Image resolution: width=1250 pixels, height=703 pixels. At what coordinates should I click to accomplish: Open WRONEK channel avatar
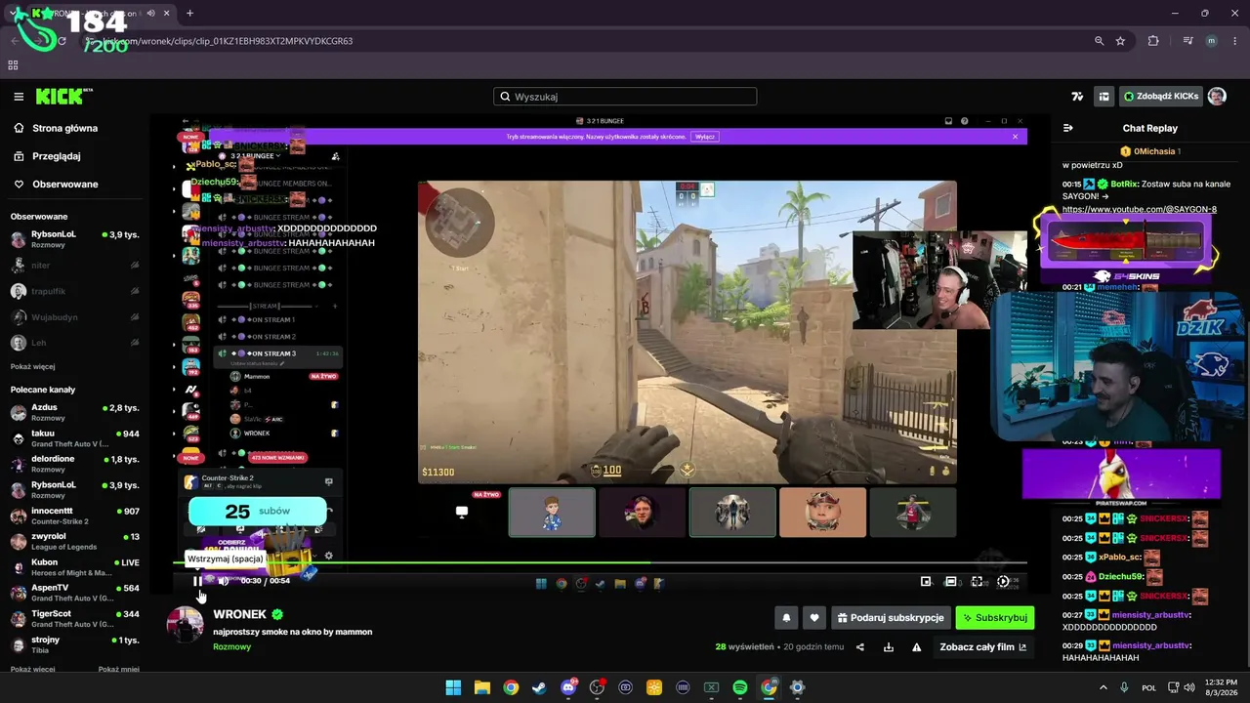pyautogui.click(x=185, y=624)
